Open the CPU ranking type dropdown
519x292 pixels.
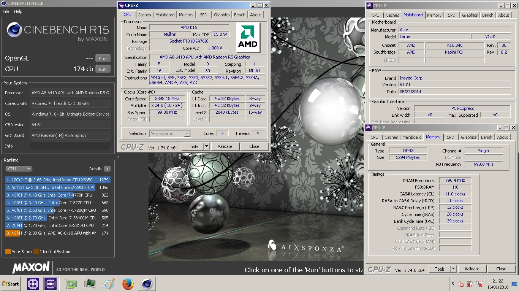pyautogui.click(x=19, y=169)
